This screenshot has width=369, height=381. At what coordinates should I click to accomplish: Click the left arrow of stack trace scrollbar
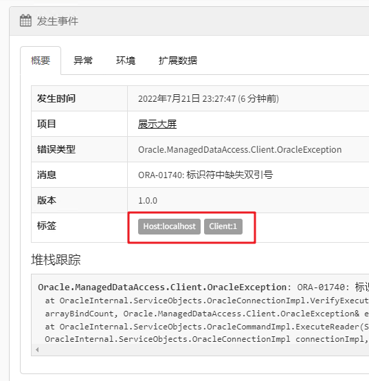click(x=37, y=349)
